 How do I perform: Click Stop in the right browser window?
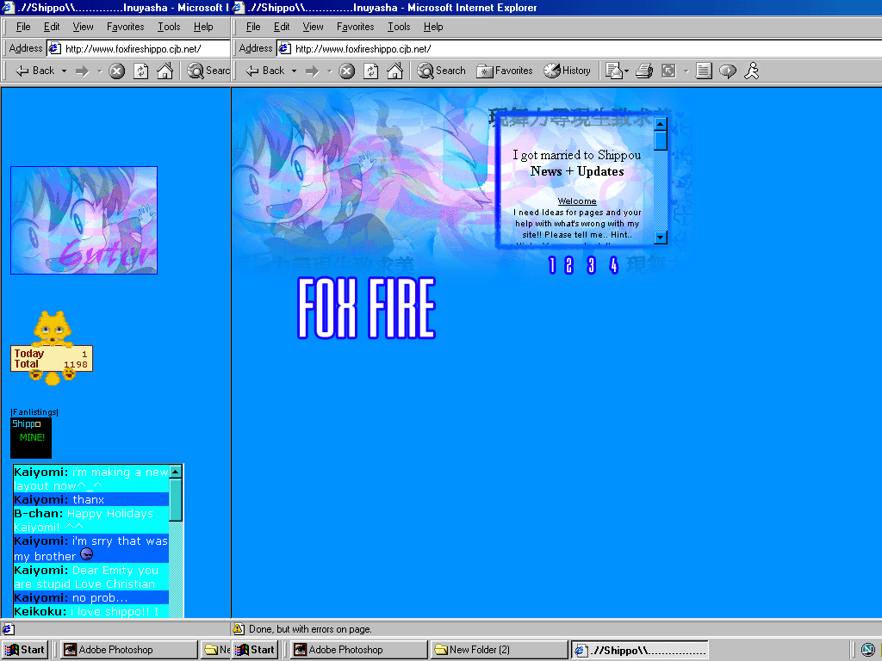pos(347,71)
